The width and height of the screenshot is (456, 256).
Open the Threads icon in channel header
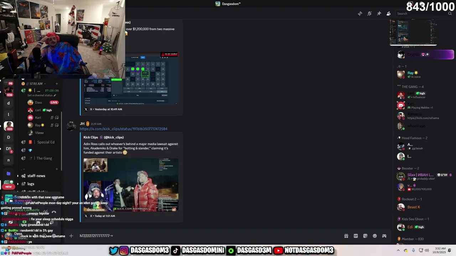click(360, 14)
